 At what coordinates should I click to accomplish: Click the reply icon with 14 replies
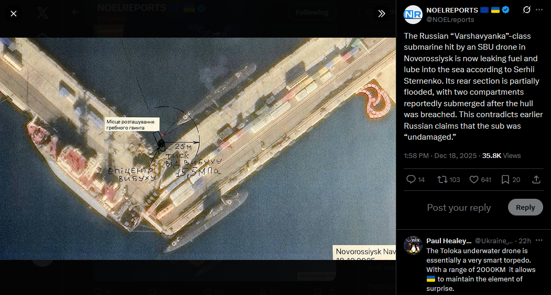click(415, 179)
